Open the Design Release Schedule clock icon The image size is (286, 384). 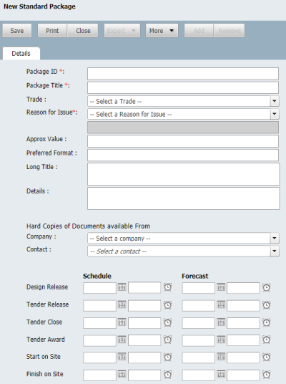coord(168,287)
